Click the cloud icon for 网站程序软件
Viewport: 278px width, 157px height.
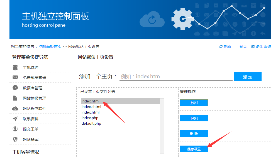point(15,109)
